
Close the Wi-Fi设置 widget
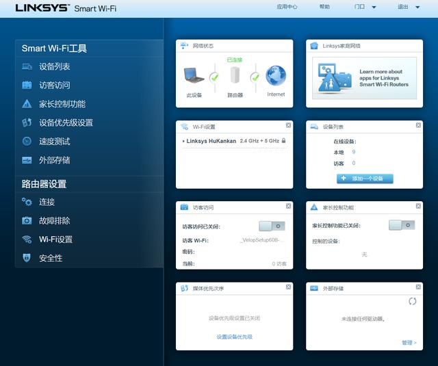click(289, 125)
